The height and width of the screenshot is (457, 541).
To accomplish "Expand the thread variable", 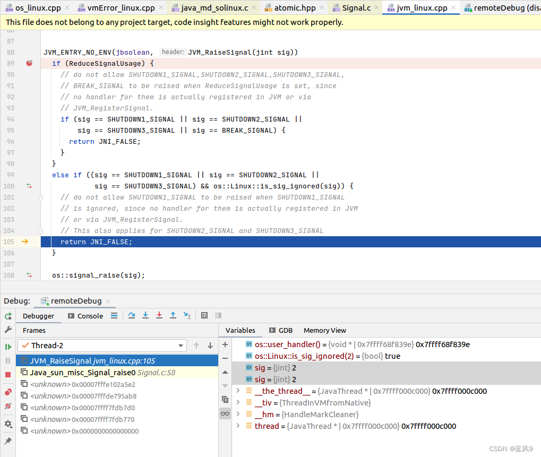I will tap(238, 426).
